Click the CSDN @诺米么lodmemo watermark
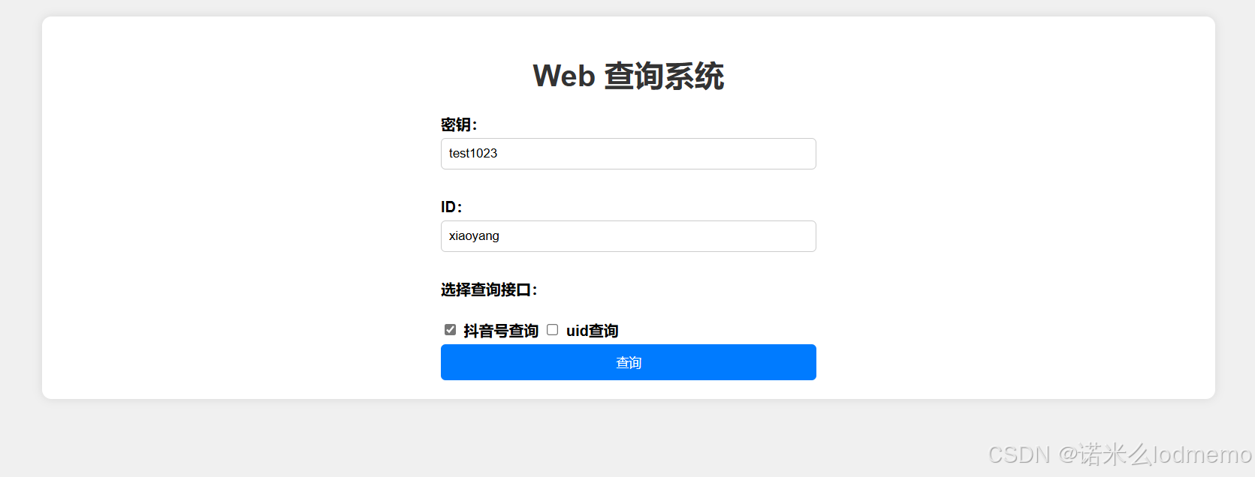Image resolution: width=1255 pixels, height=477 pixels. 1119,454
